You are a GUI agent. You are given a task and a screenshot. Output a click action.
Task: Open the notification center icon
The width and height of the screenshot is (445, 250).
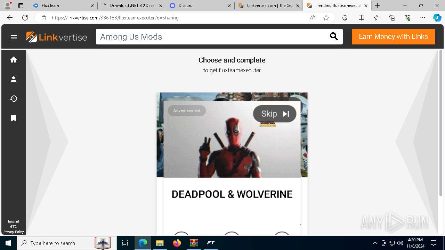[434, 243]
